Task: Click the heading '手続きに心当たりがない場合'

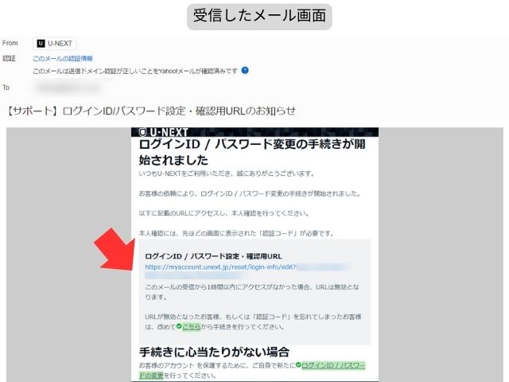Action: (214, 352)
